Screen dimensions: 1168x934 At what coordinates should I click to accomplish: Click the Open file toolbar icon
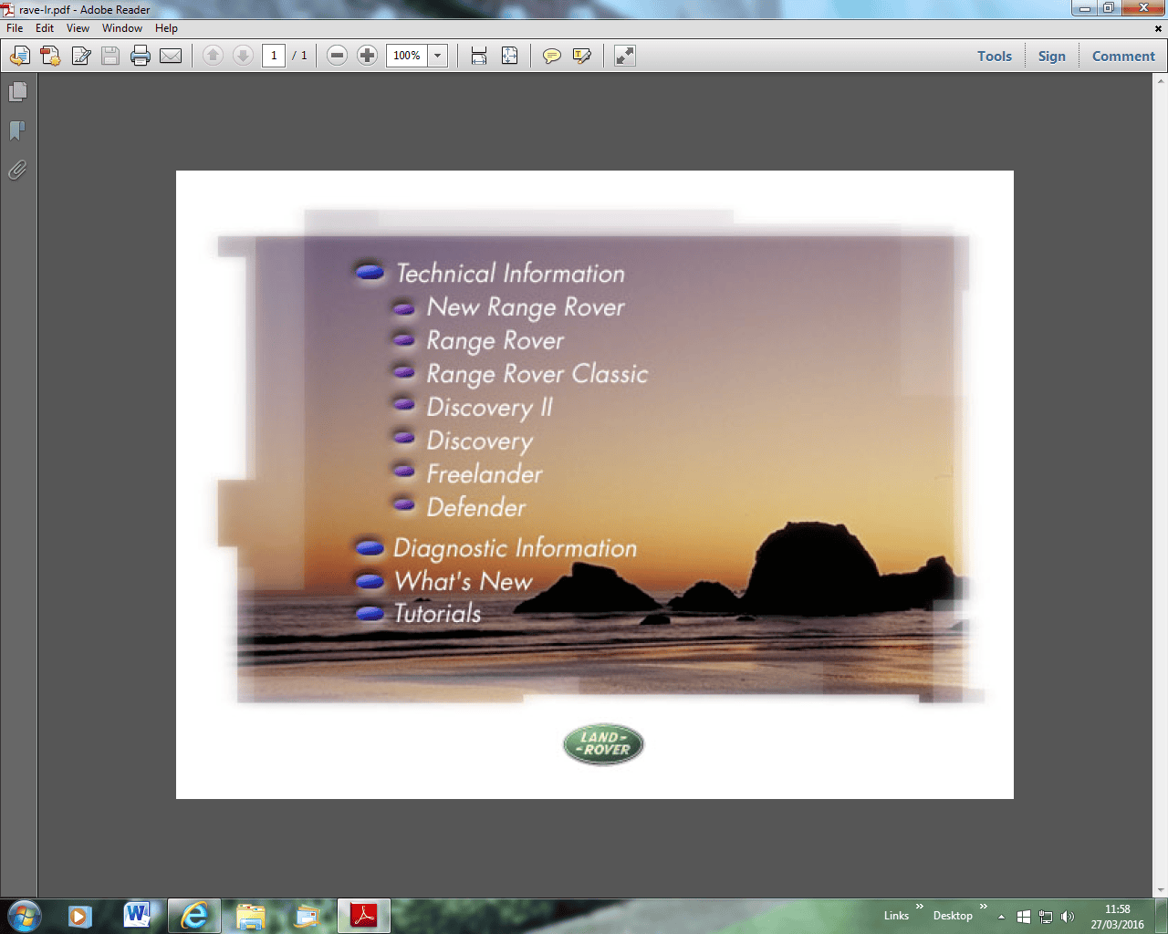20,56
